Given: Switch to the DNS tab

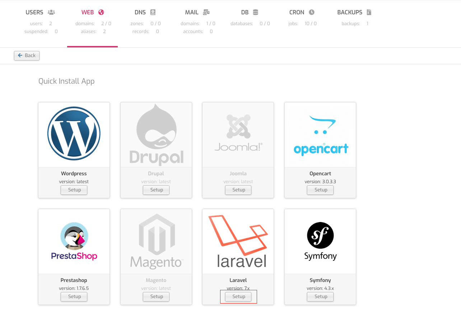Looking at the screenshot, I should pyautogui.click(x=145, y=13).
